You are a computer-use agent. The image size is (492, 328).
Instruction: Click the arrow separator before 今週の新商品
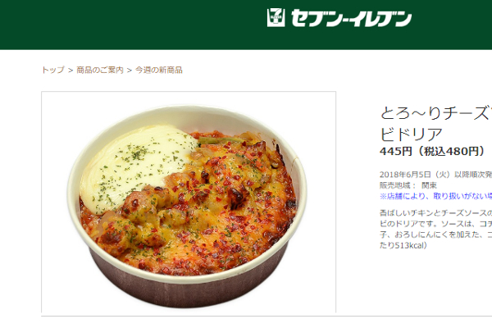coord(130,71)
